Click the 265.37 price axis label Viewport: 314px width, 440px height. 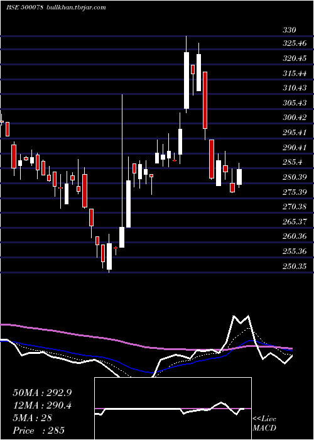click(295, 222)
